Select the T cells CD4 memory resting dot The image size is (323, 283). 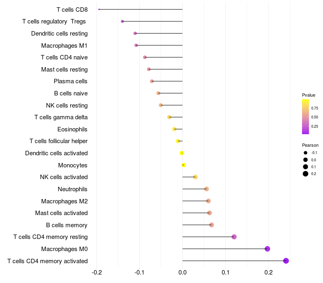pos(234,237)
